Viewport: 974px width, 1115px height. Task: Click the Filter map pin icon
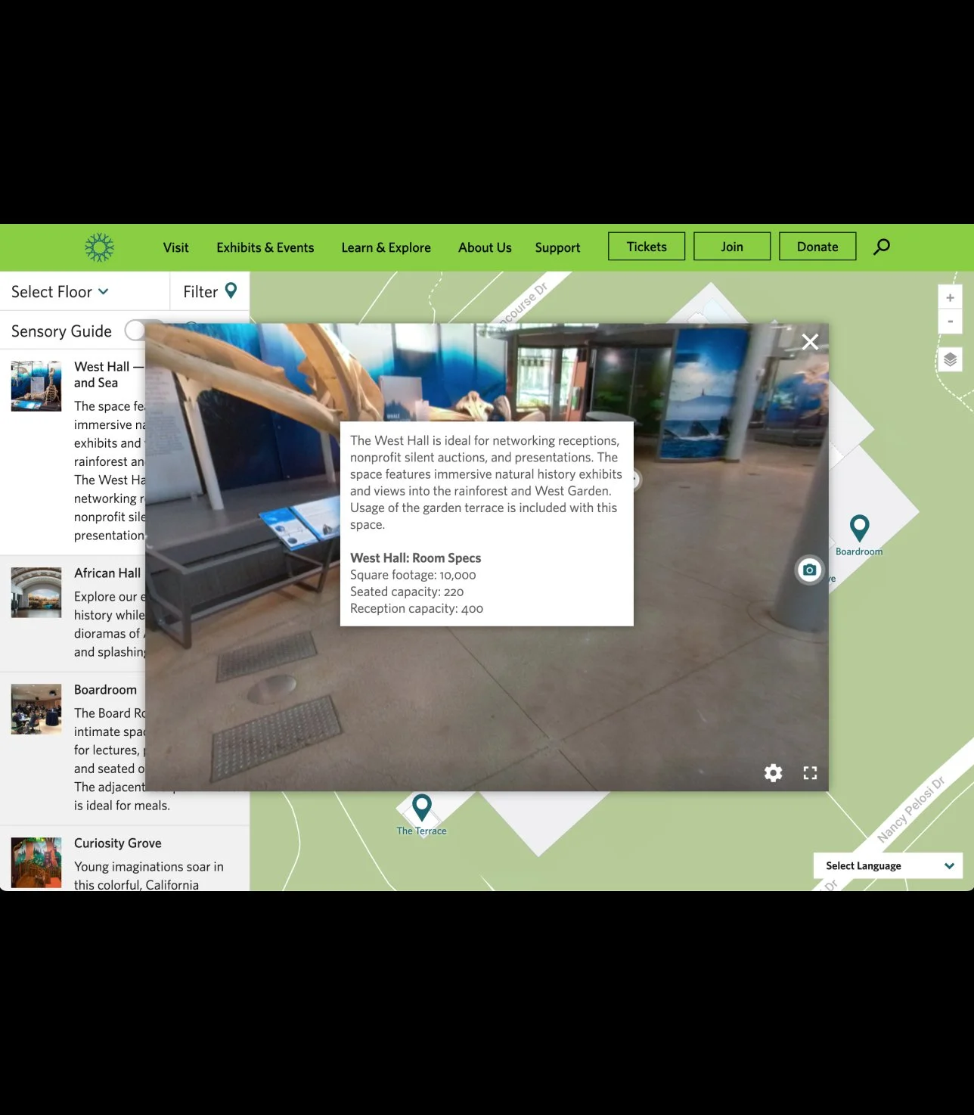[x=231, y=290]
